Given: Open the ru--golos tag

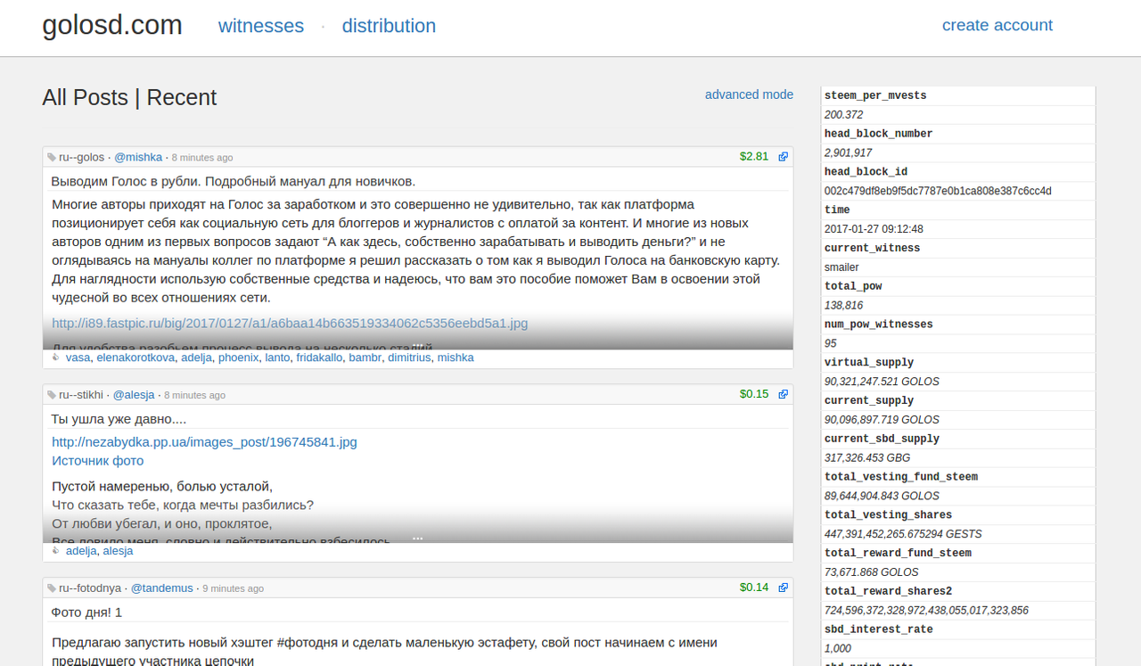Looking at the screenshot, I should [x=81, y=157].
